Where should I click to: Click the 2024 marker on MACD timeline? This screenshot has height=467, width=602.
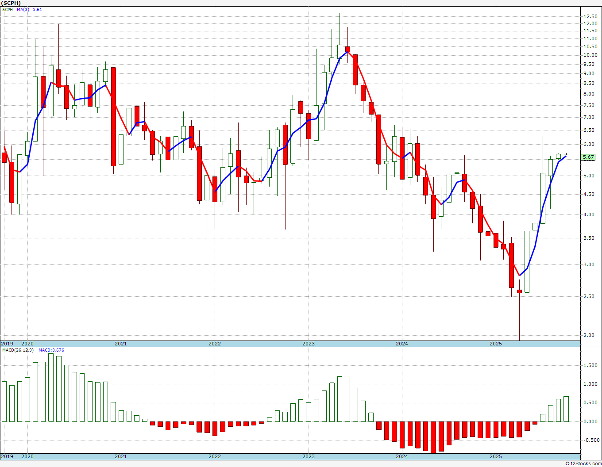pos(402,456)
